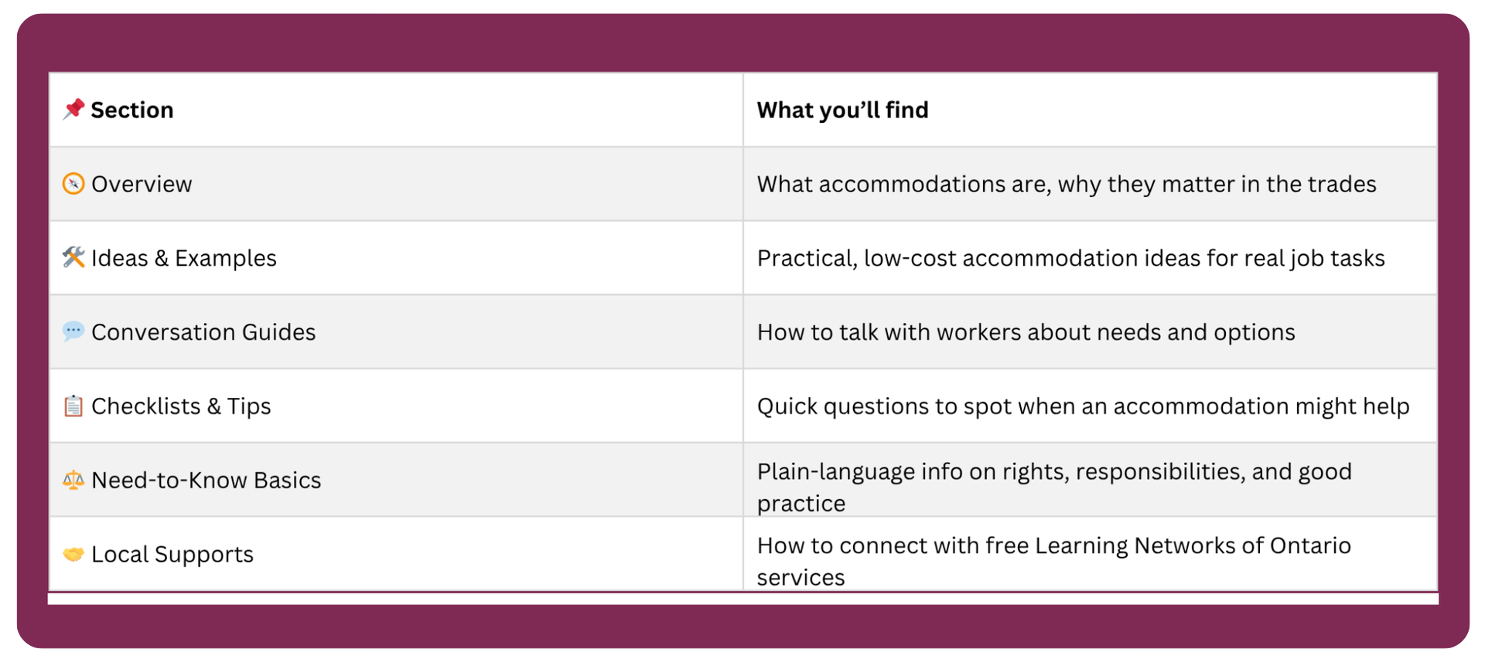
Task: Select the Overview section label
Action: click(x=142, y=184)
